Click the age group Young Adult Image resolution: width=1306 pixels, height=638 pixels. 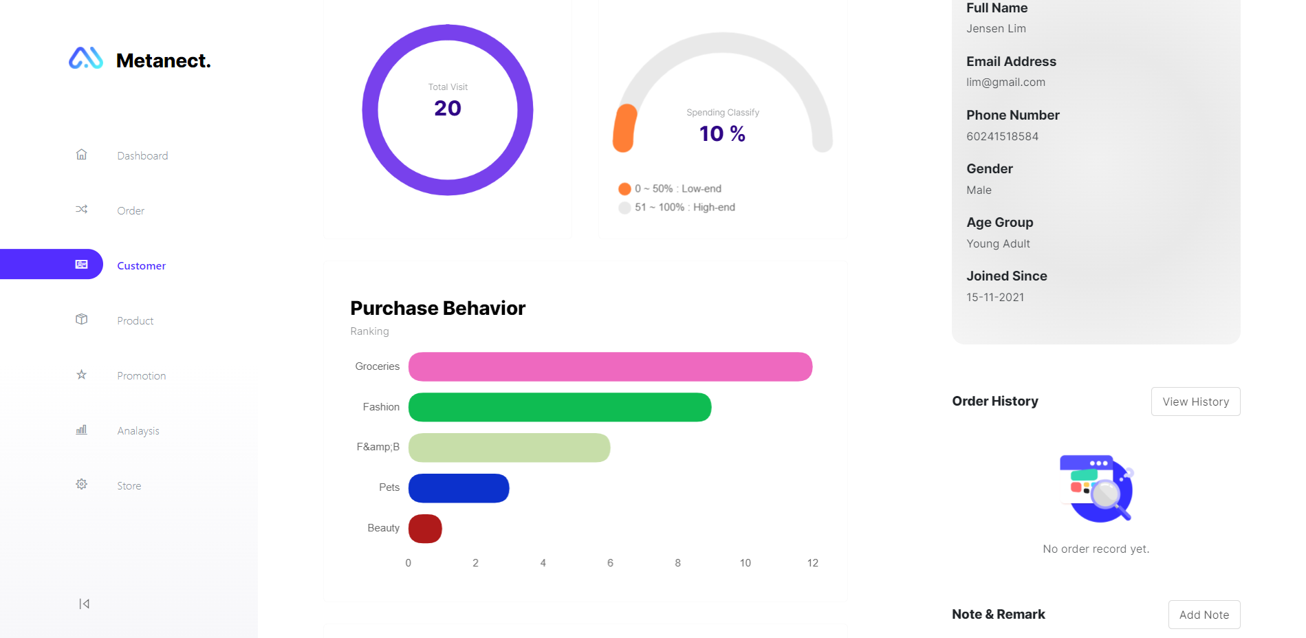998,243
